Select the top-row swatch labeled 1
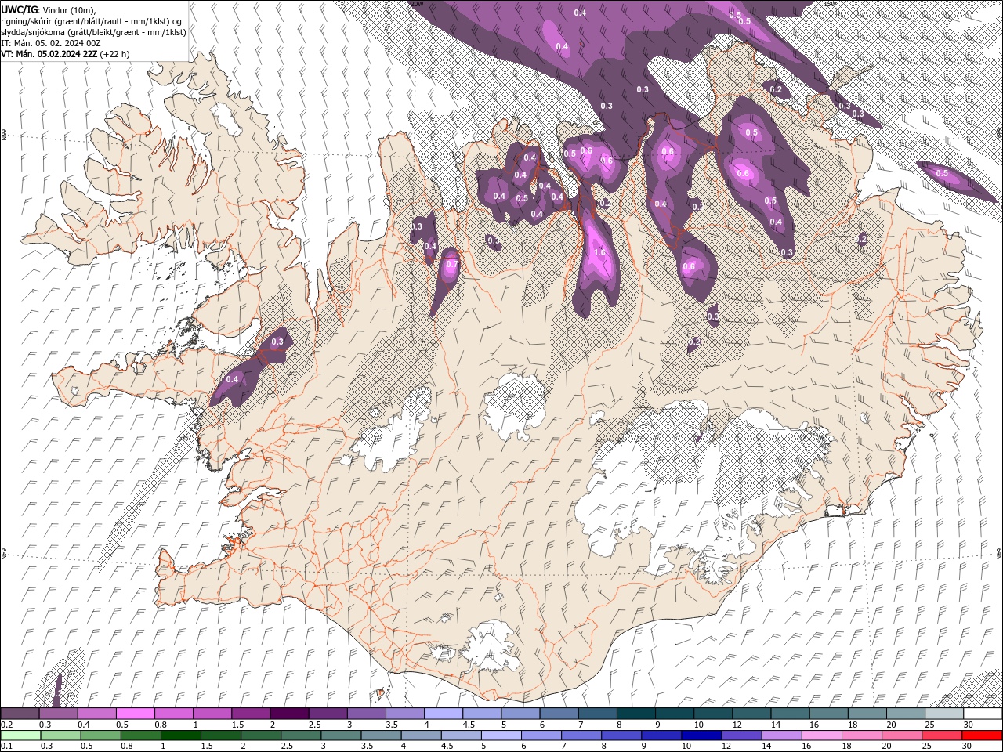The height and width of the screenshot is (752, 1003). click(x=212, y=714)
